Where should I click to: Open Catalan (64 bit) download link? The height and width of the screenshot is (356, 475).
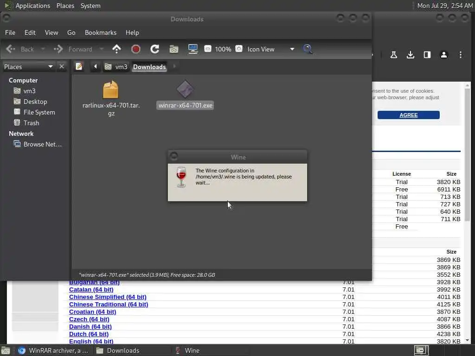coord(91,289)
